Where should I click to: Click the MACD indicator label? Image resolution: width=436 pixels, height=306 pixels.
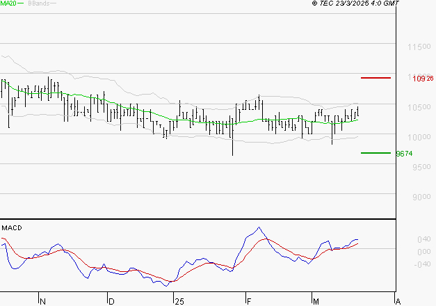(x=12, y=228)
